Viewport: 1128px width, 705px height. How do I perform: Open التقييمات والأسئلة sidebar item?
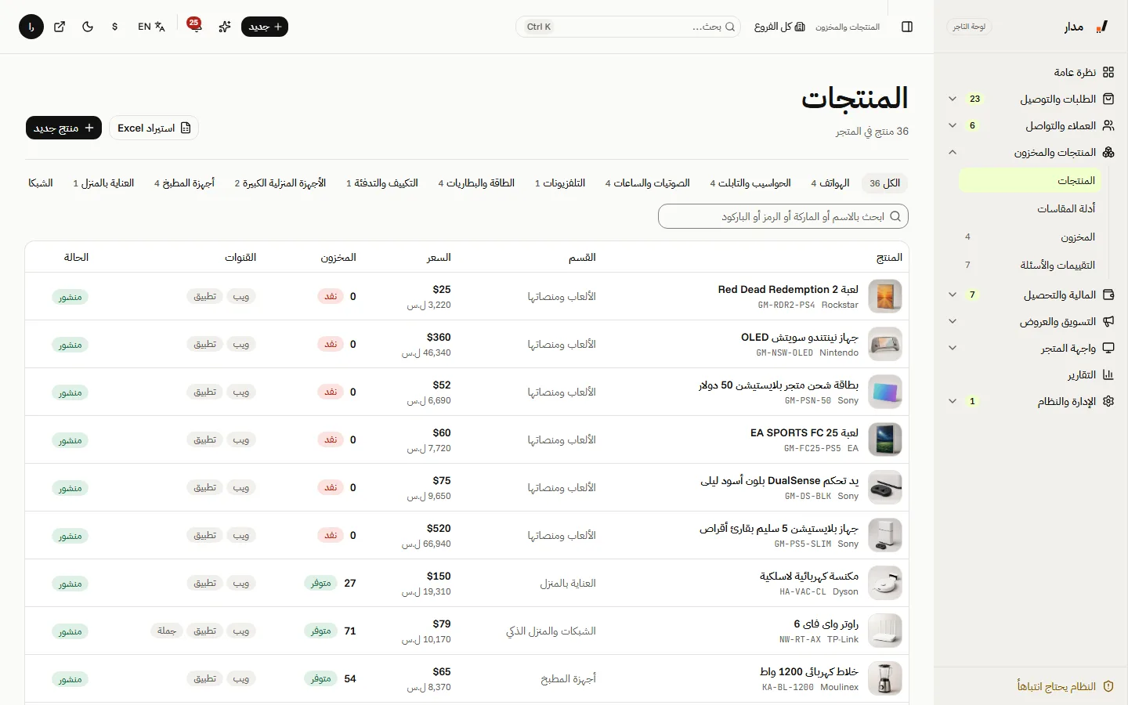pos(1030,265)
